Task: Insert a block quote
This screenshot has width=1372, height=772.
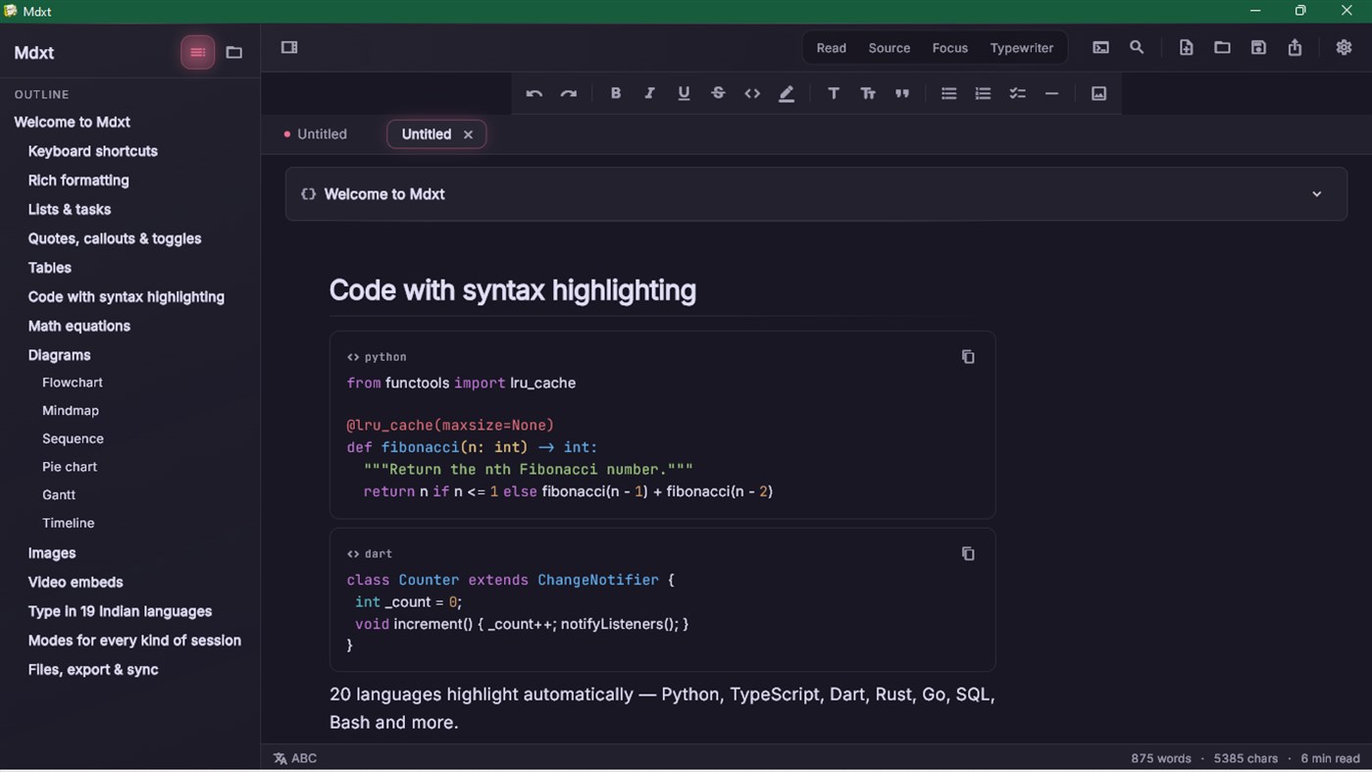Action: (x=902, y=94)
